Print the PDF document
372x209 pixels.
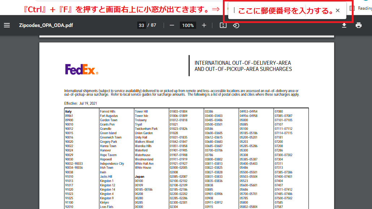pos(359,25)
